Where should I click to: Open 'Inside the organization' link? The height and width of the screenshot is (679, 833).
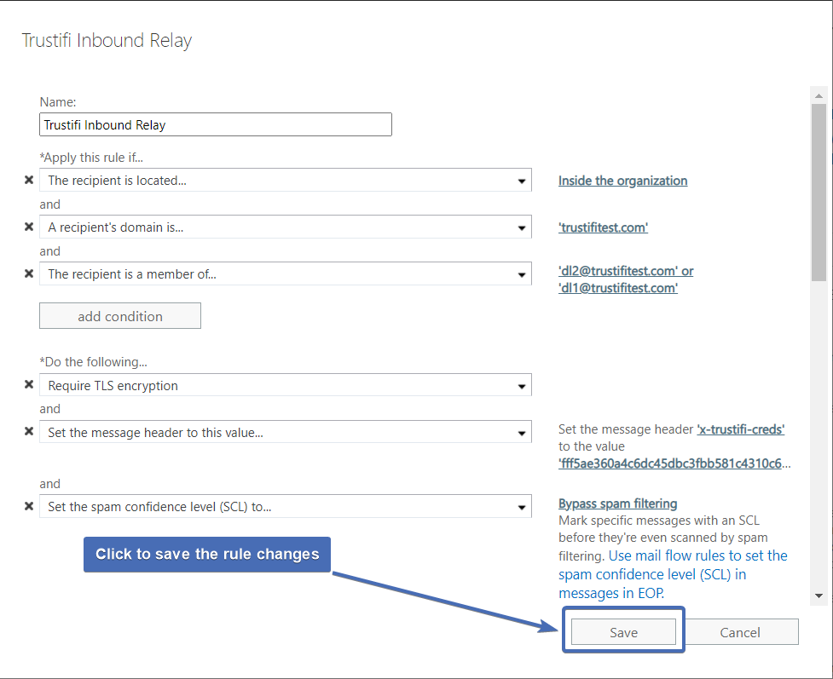pos(622,181)
